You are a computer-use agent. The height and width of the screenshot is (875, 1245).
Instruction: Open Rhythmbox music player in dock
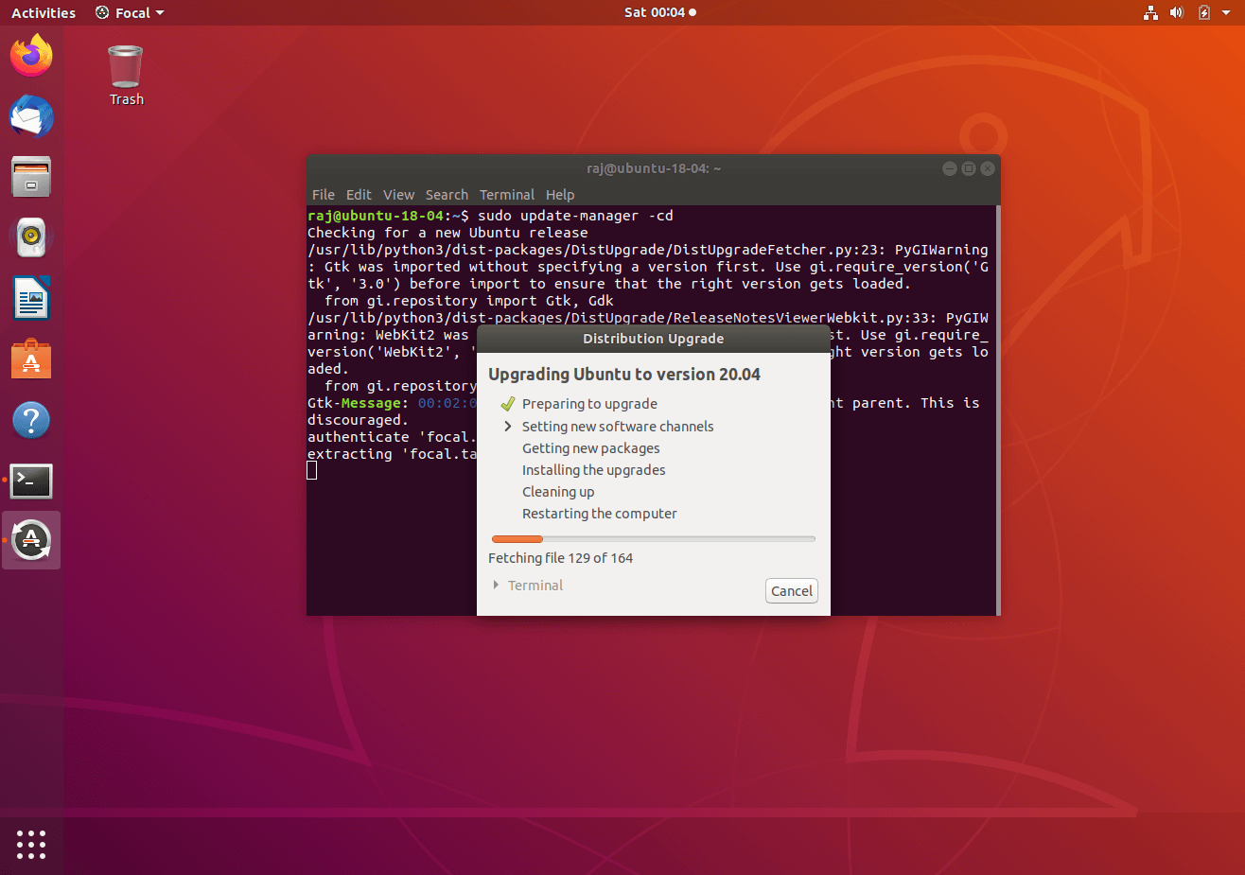tap(31, 237)
